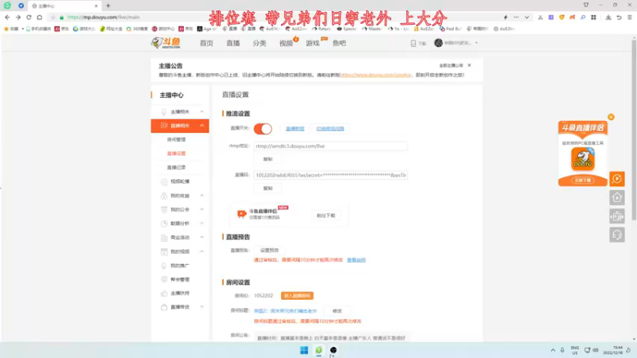Screen dimensions: 637x358
Task: Open the account dropdown arrow beside avatar
Action: (x=476, y=43)
